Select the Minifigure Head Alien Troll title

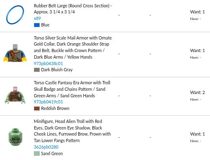72,131
